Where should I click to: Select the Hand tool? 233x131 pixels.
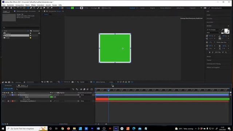pos(11,8)
